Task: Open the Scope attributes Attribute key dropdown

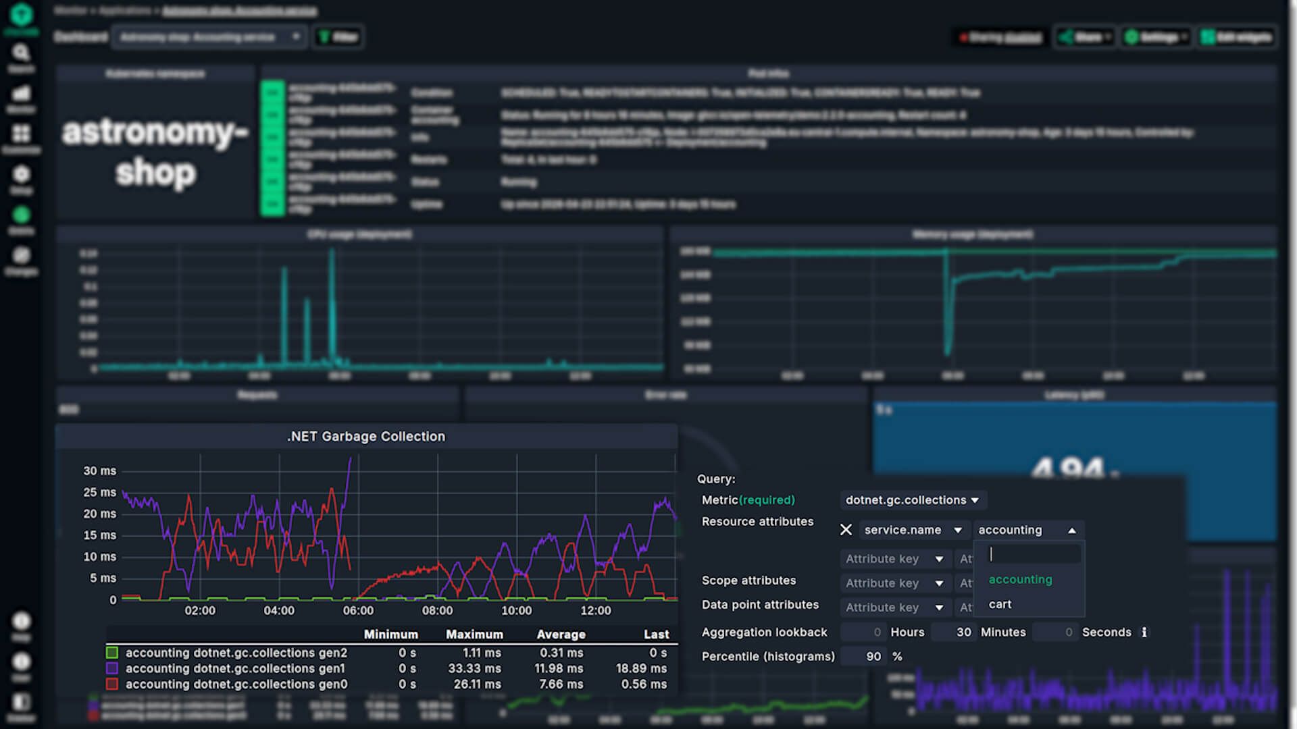Action: [x=894, y=583]
